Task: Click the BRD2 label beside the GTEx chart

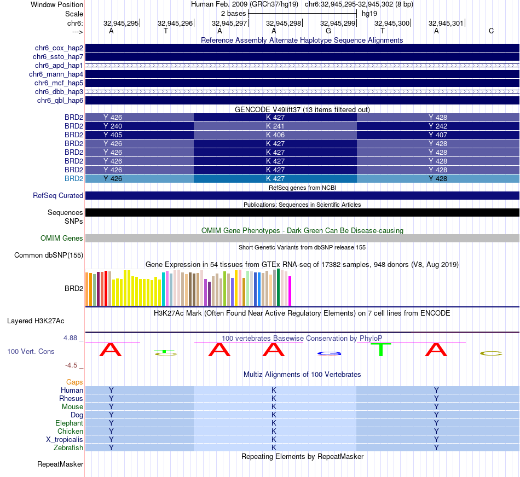Action: (74, 288)
